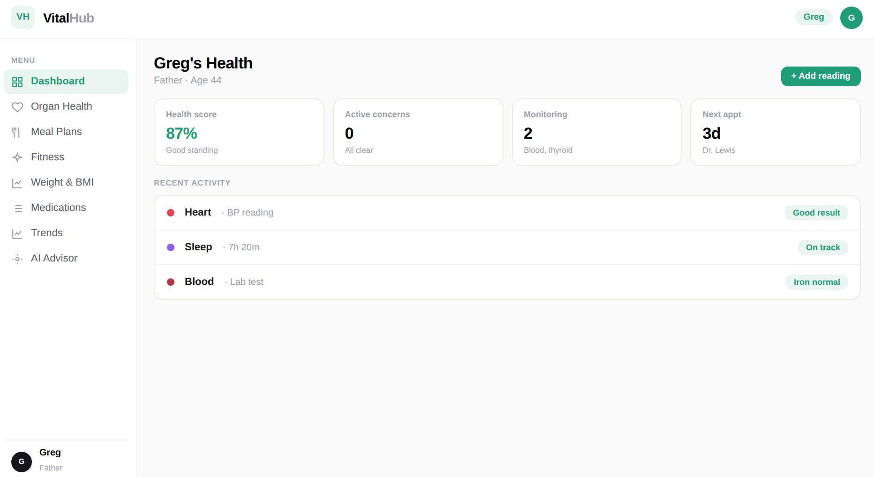Open the Health score card
This screenshot has height=477, width=874.
click(239, 132)
